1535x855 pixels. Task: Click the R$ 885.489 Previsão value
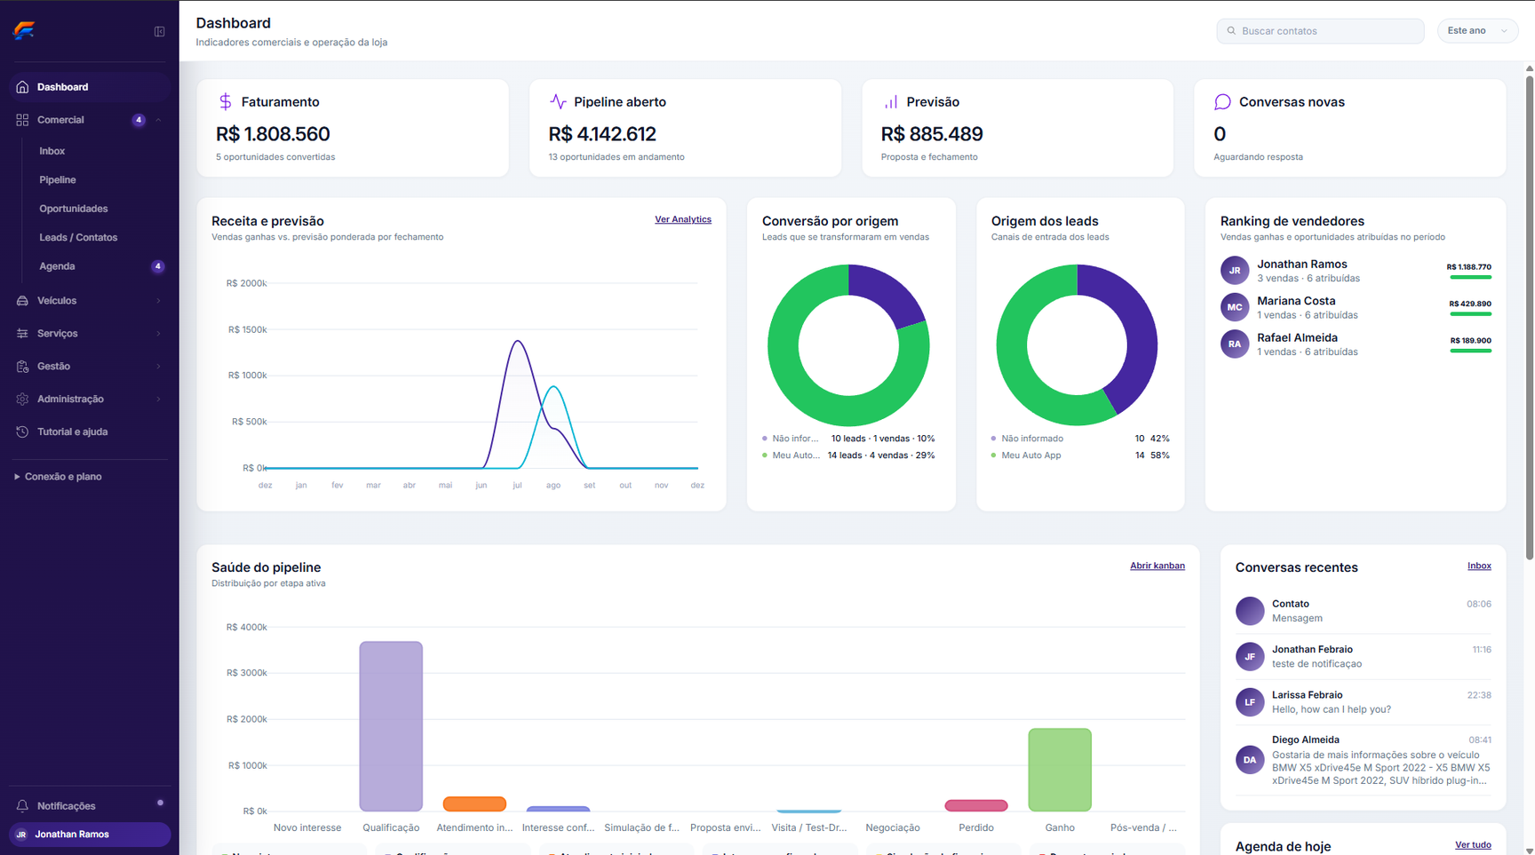[x=932, y=134]
